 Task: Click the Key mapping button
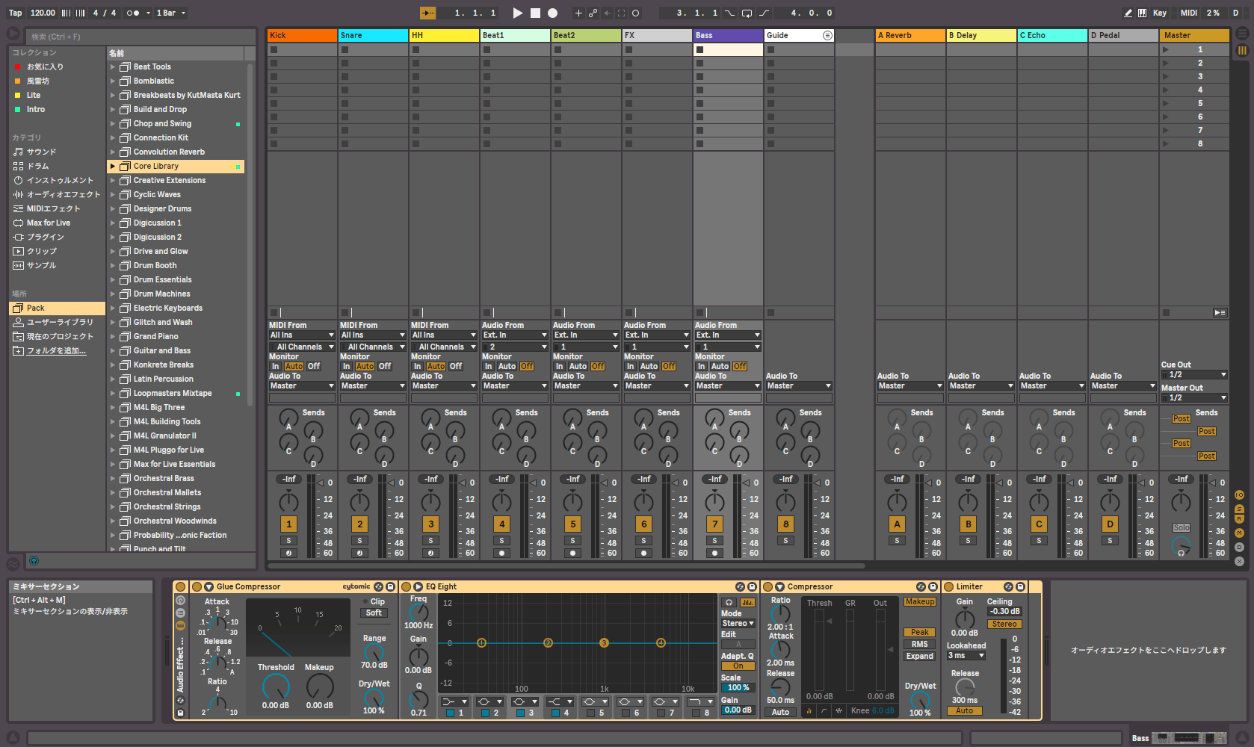pos(1159,13)
